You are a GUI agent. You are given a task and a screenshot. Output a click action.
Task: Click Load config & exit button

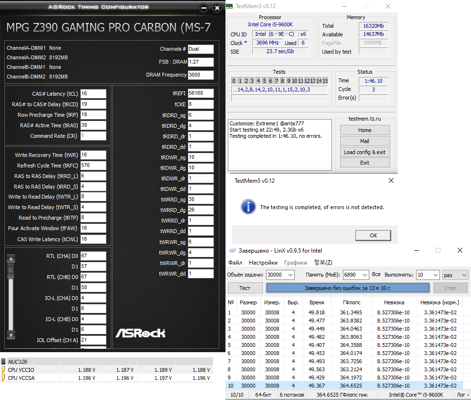pos(365,152)
